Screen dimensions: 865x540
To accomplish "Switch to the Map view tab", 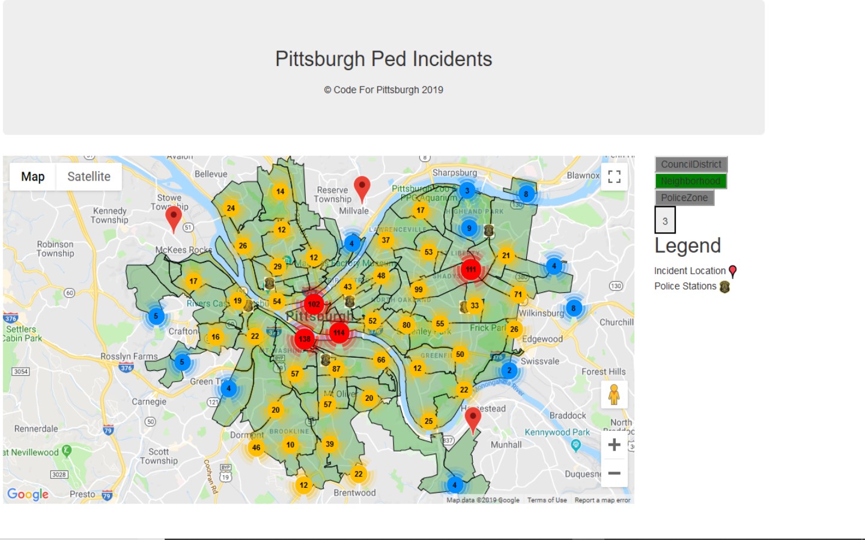I will [x=32, y=176].
